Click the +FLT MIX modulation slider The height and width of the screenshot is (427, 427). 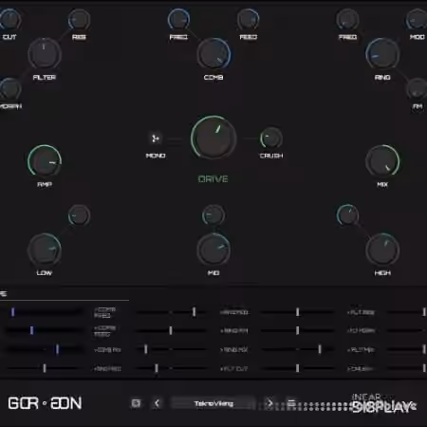pyautogui.click(x=407, y=349)
